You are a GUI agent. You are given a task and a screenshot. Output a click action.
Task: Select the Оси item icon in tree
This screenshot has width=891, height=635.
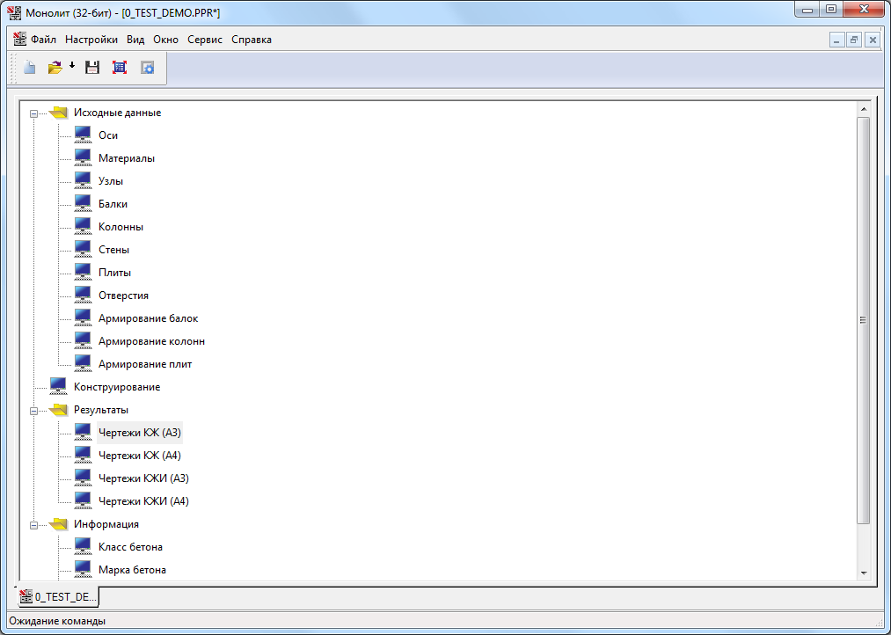(83, 135)
